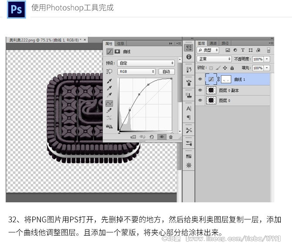Click the 不透明度 100% input field
Image resolution: width=292 pixels, height=246 pixels.
[x=258, y=59]
